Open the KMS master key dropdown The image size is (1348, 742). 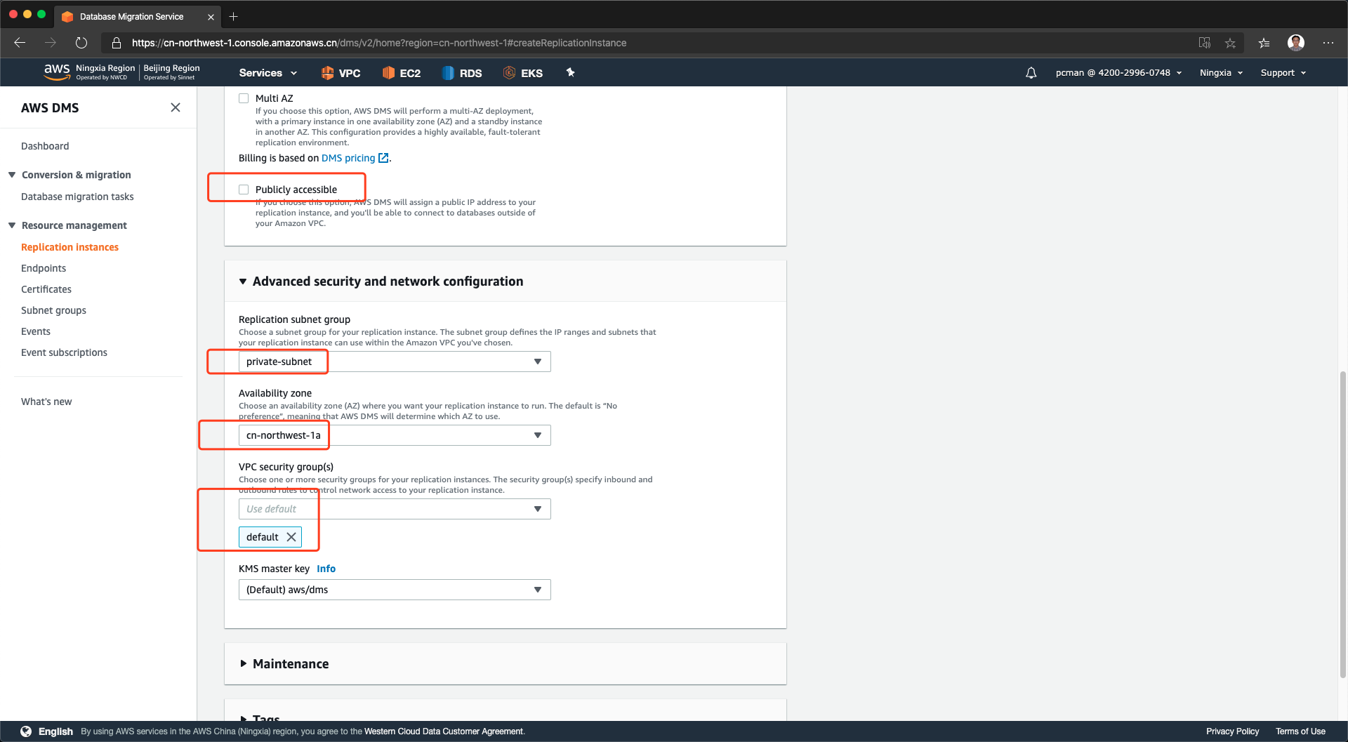(395, 590)
